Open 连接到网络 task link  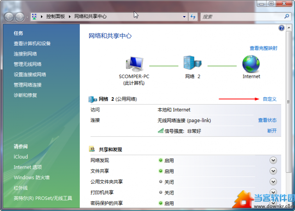pyautogui.click(x=25, y=54)
